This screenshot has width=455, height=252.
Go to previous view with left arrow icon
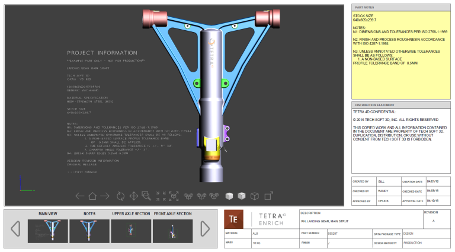click(79, 196)
